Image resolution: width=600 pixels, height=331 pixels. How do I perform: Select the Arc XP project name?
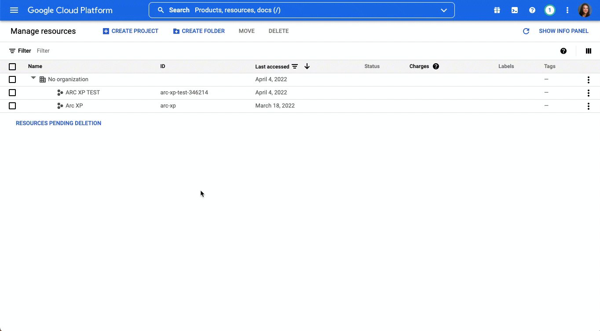coord(74,106)
